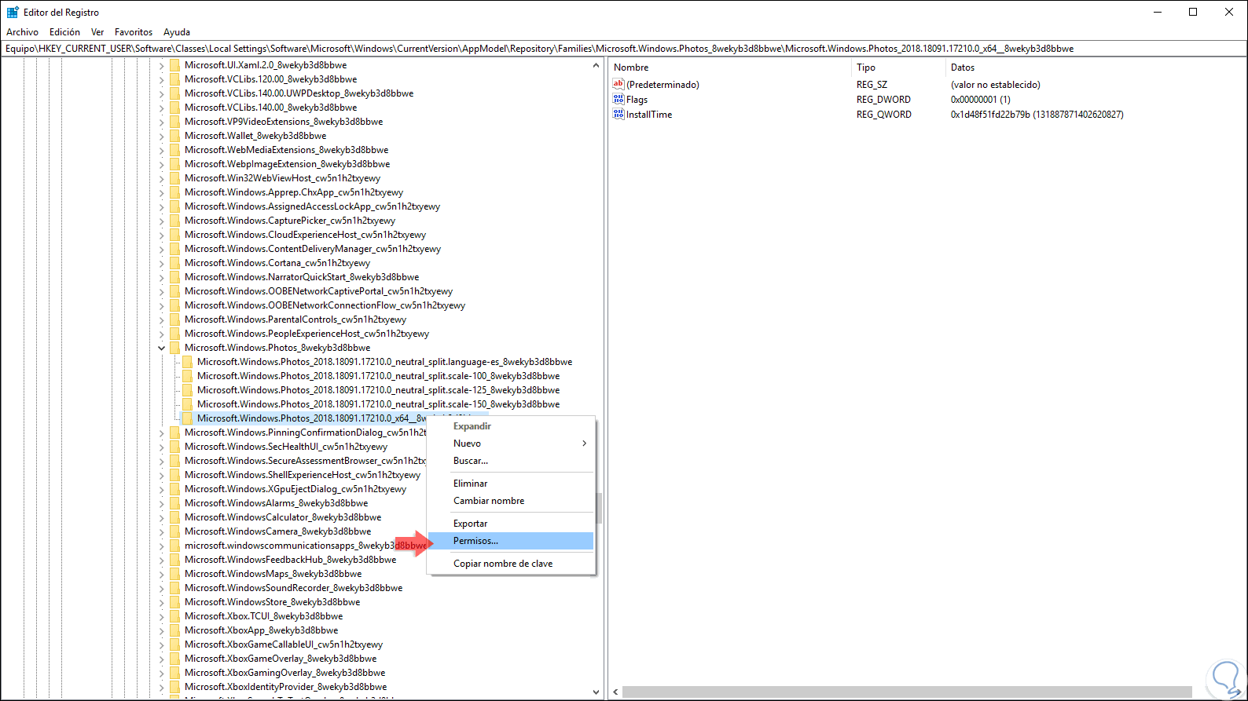1248x701 pixels.
Task: Select the InstallTime QWORD value icon
Action: click(x=618, y=114)
